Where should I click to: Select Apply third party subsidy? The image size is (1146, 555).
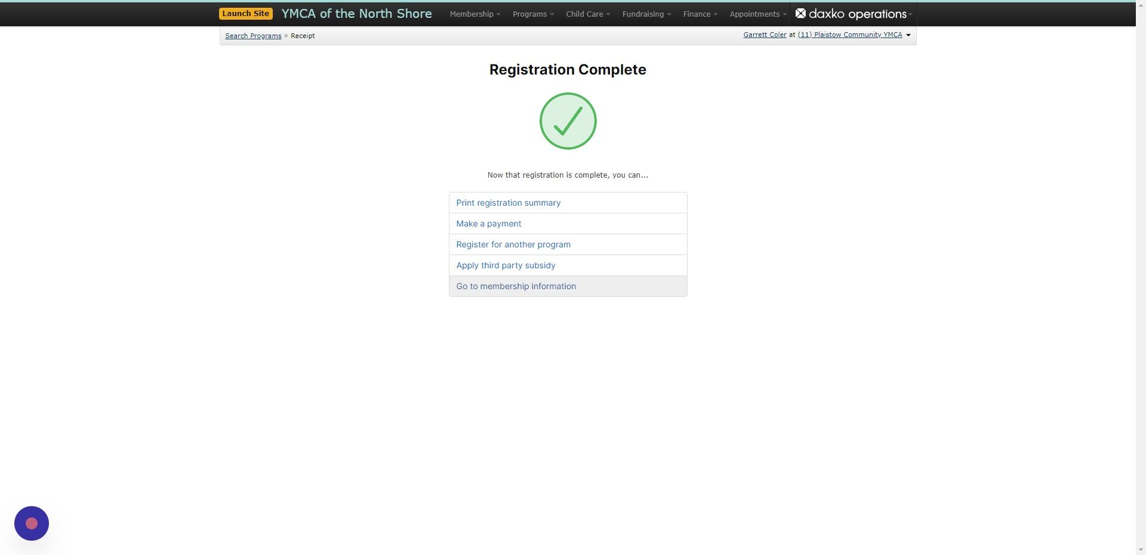click(568, 265)
